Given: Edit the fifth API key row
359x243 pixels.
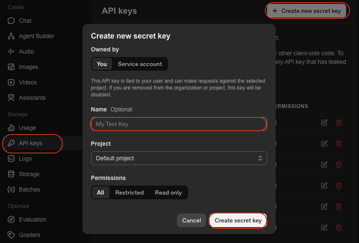Looking at the screenshot, I should point(324,207).
